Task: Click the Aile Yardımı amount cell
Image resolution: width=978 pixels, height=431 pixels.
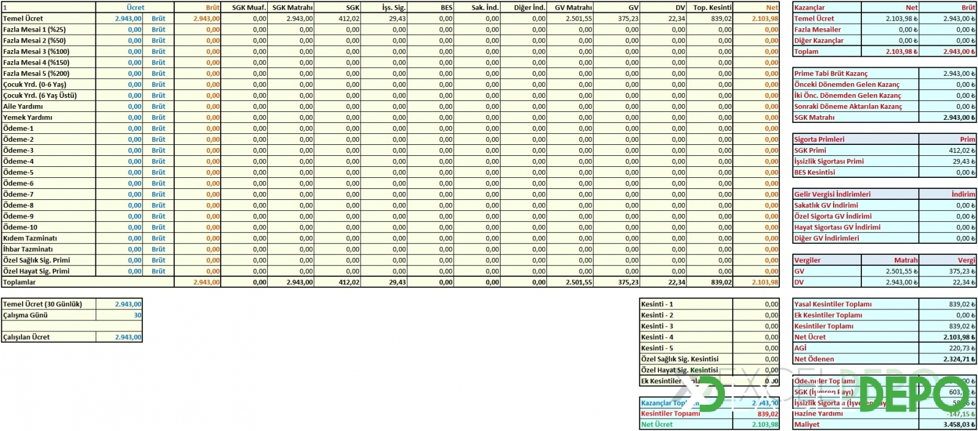Action: coord(119,106)
